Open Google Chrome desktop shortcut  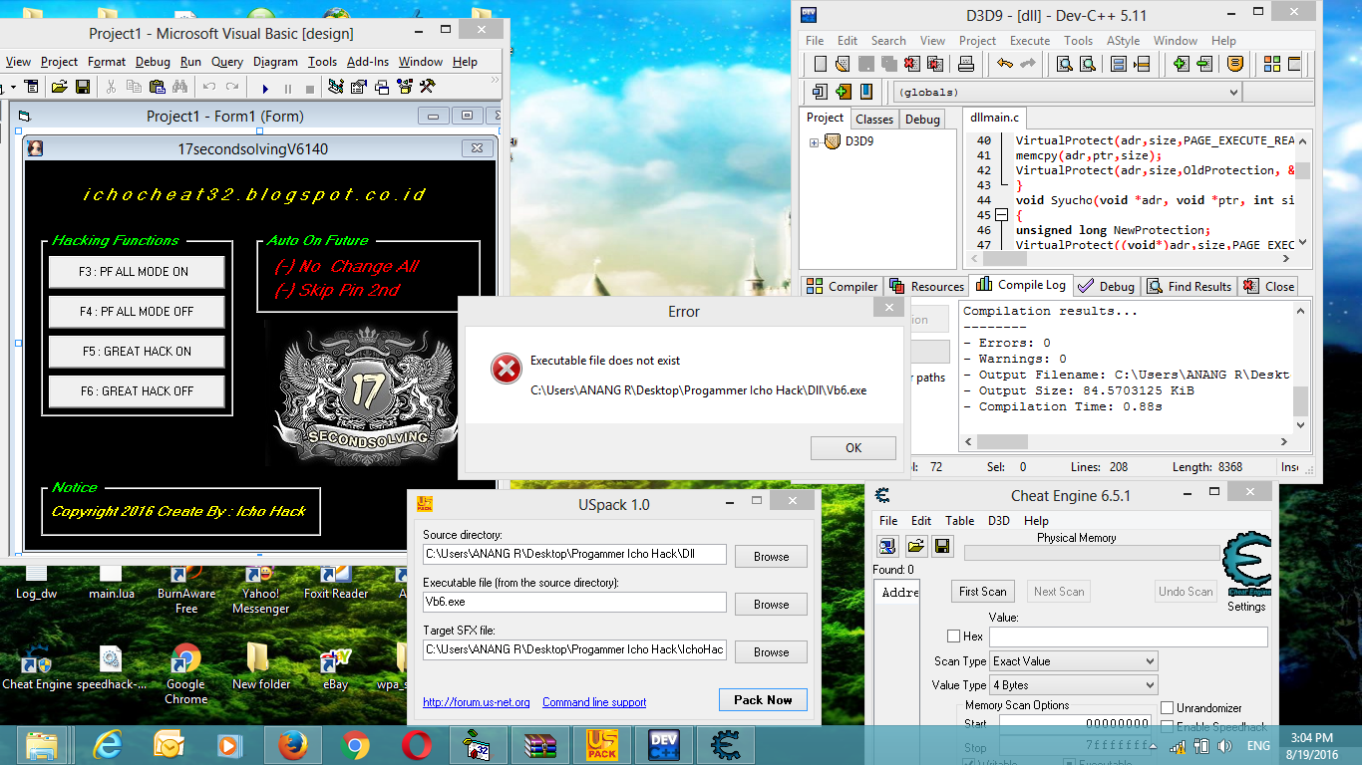pyautogui.click(x=185, y=673)
